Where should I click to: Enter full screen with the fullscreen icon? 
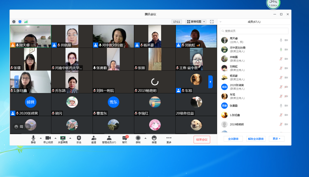pyautogui.click(x=212, y=22)
